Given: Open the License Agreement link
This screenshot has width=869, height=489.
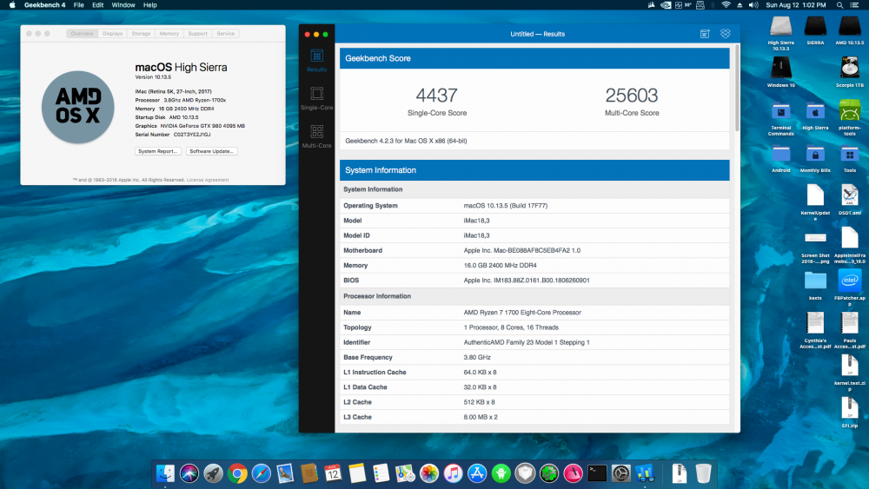Looking at the screenshot, I should (208, 180).
